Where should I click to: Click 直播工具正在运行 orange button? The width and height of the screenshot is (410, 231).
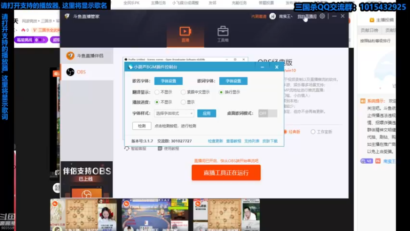click(x=226, y=172)
